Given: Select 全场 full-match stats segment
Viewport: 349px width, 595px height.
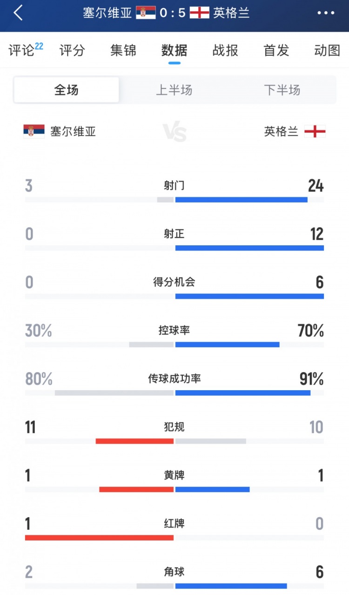Looking at the screenshot, I should (66, 90).
